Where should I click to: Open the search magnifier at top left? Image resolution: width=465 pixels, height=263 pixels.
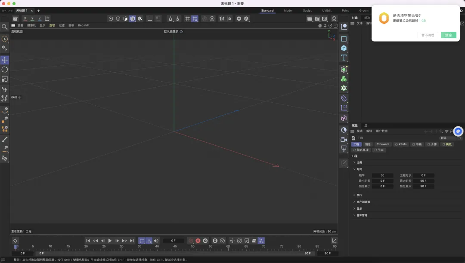click(x=5, y=27)
